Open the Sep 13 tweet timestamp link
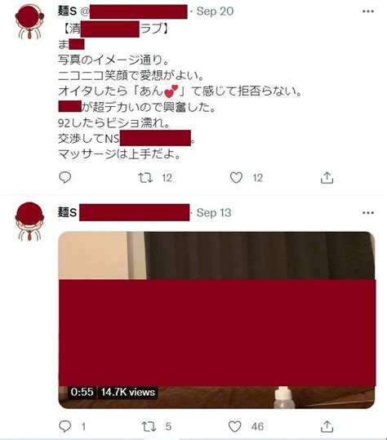Screen dimensions: 387x440 [x=214, y=213]
